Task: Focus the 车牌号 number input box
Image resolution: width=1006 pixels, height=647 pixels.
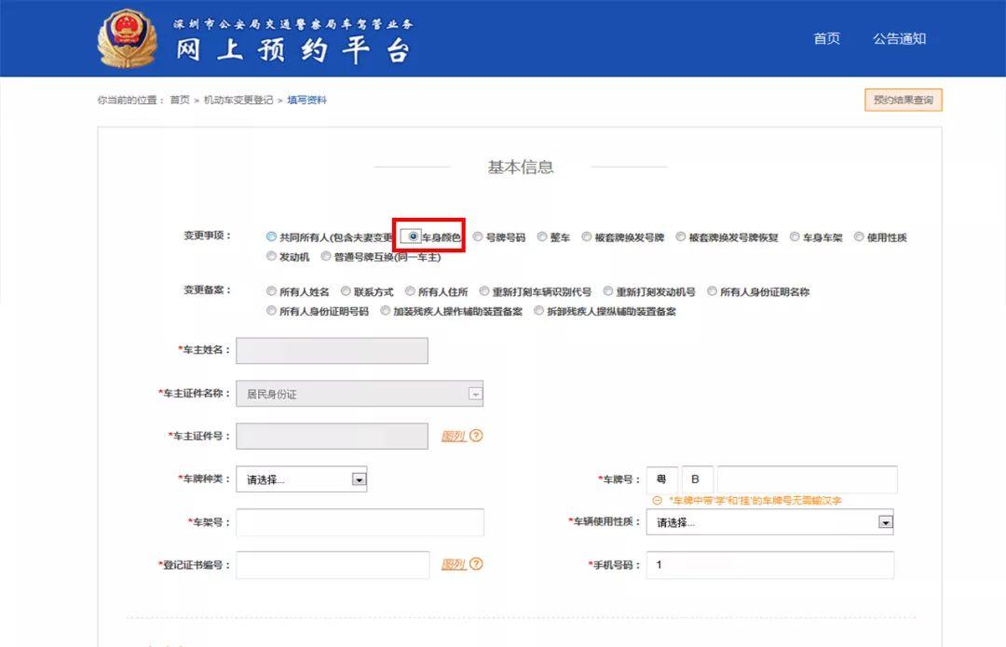Action: coord(807,479)
